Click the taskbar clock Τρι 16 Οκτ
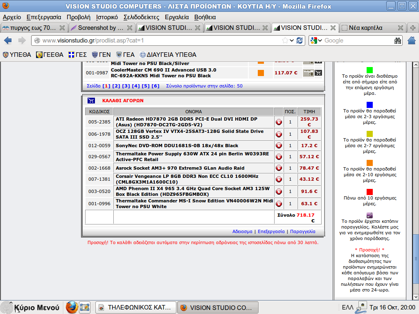The width and height of the screenshot is (419, 314). [392, 307]
